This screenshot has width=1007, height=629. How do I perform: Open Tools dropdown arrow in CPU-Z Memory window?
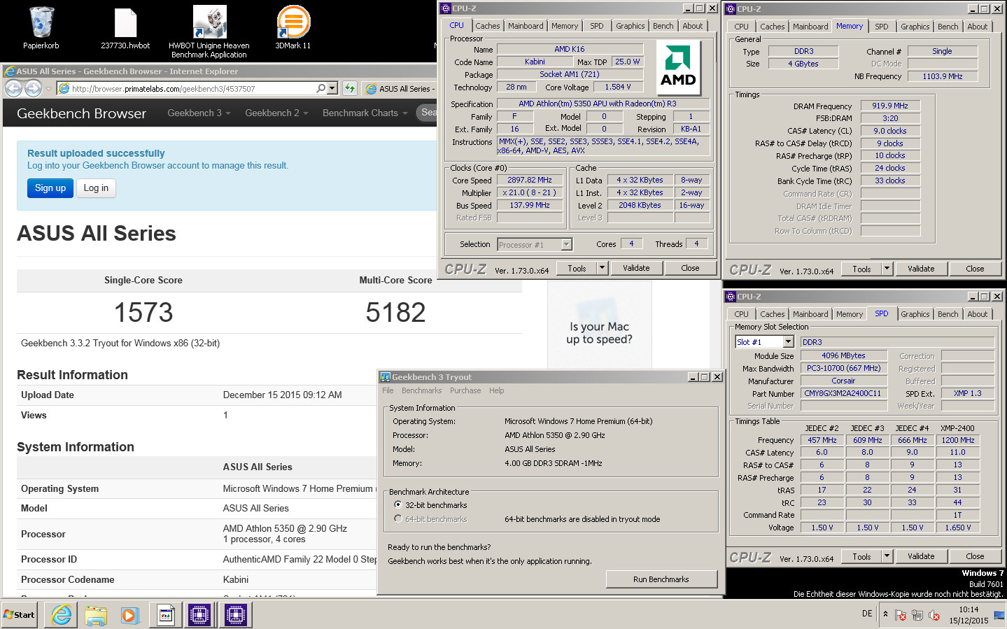[x=887, y=269]
